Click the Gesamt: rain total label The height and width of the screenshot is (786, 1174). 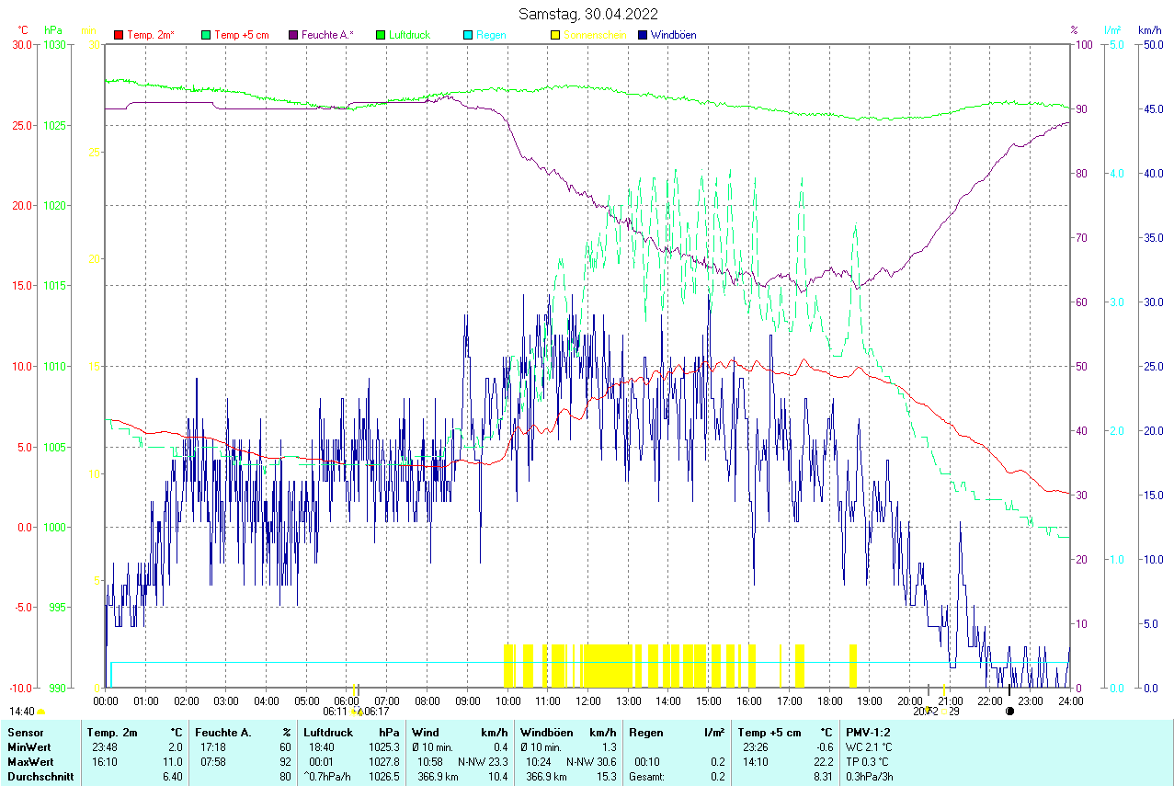648,777
